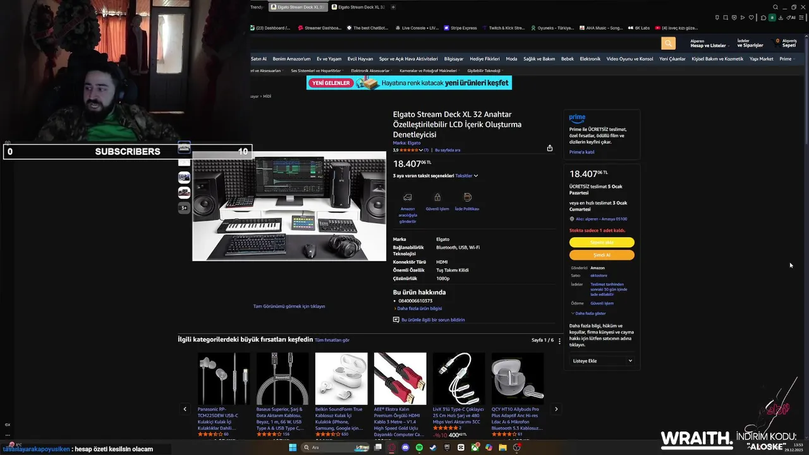Click the browser play icon in address bar
This screenshot has width=809, height=455.
pyautogui.click(x=743, y=17)
